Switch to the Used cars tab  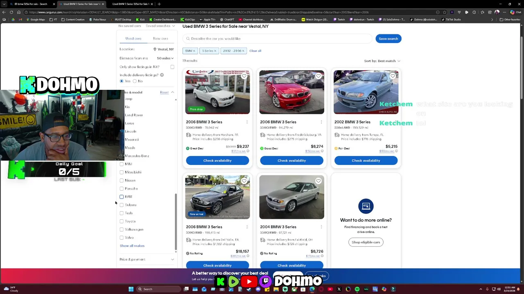tap(133, 38)
